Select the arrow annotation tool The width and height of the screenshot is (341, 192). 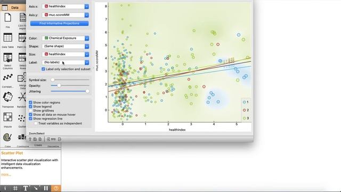tap(36, 188)
